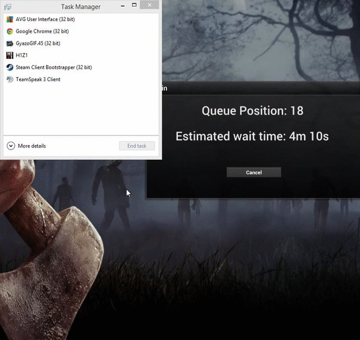Close the Task Manager window

pyautogui.click(x=149, y=5)
